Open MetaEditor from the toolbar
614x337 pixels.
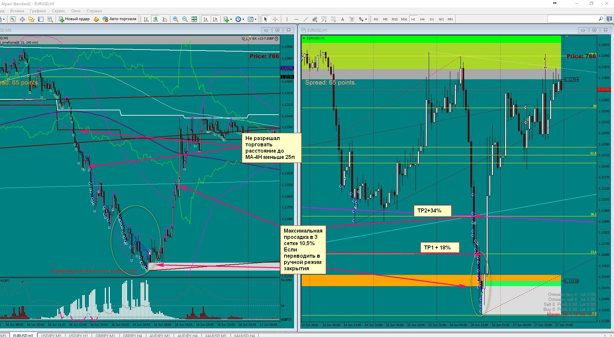96,19
